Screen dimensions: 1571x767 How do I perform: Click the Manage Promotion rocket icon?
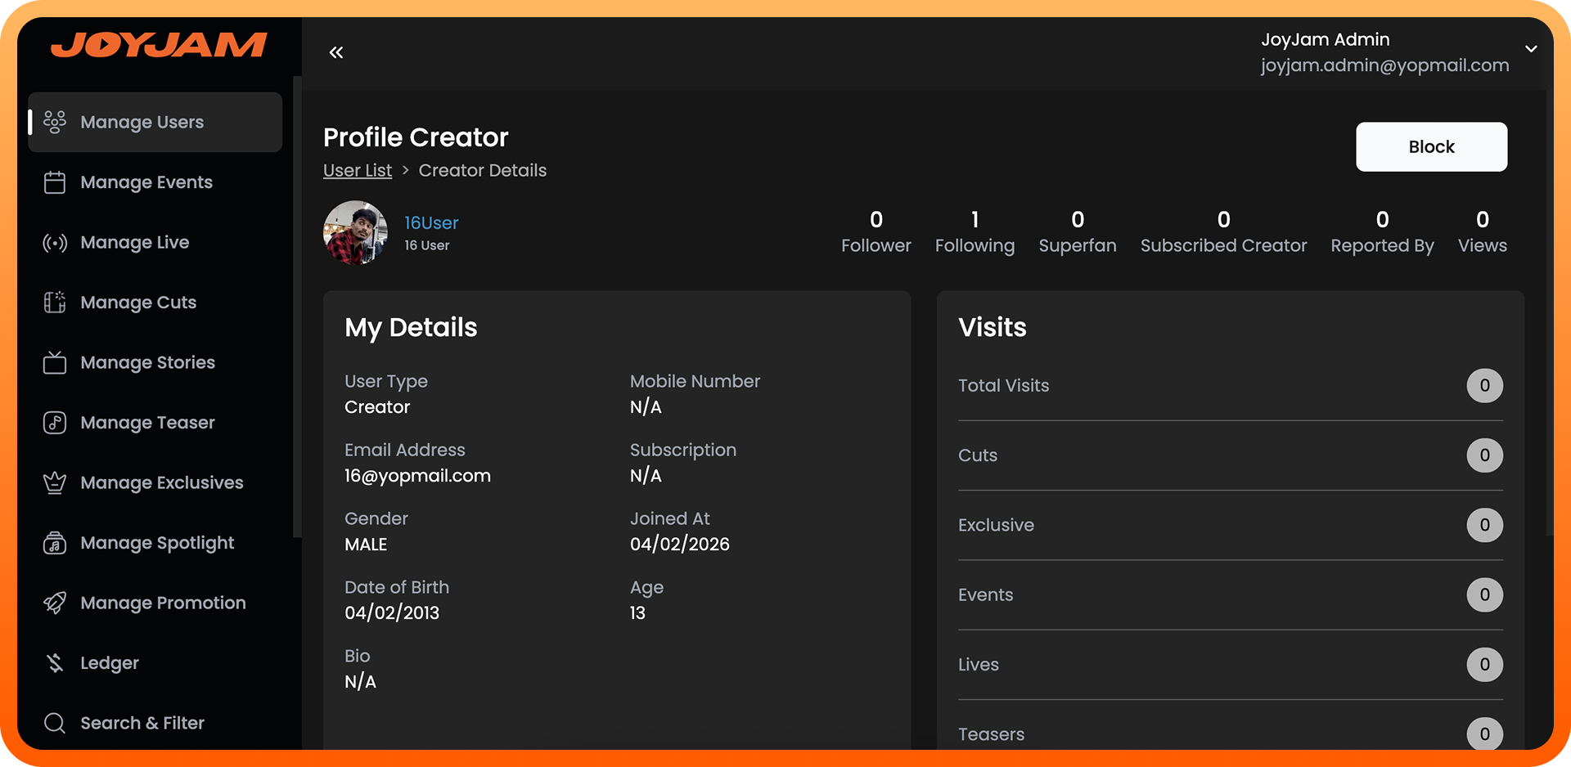tap(55, 603)
